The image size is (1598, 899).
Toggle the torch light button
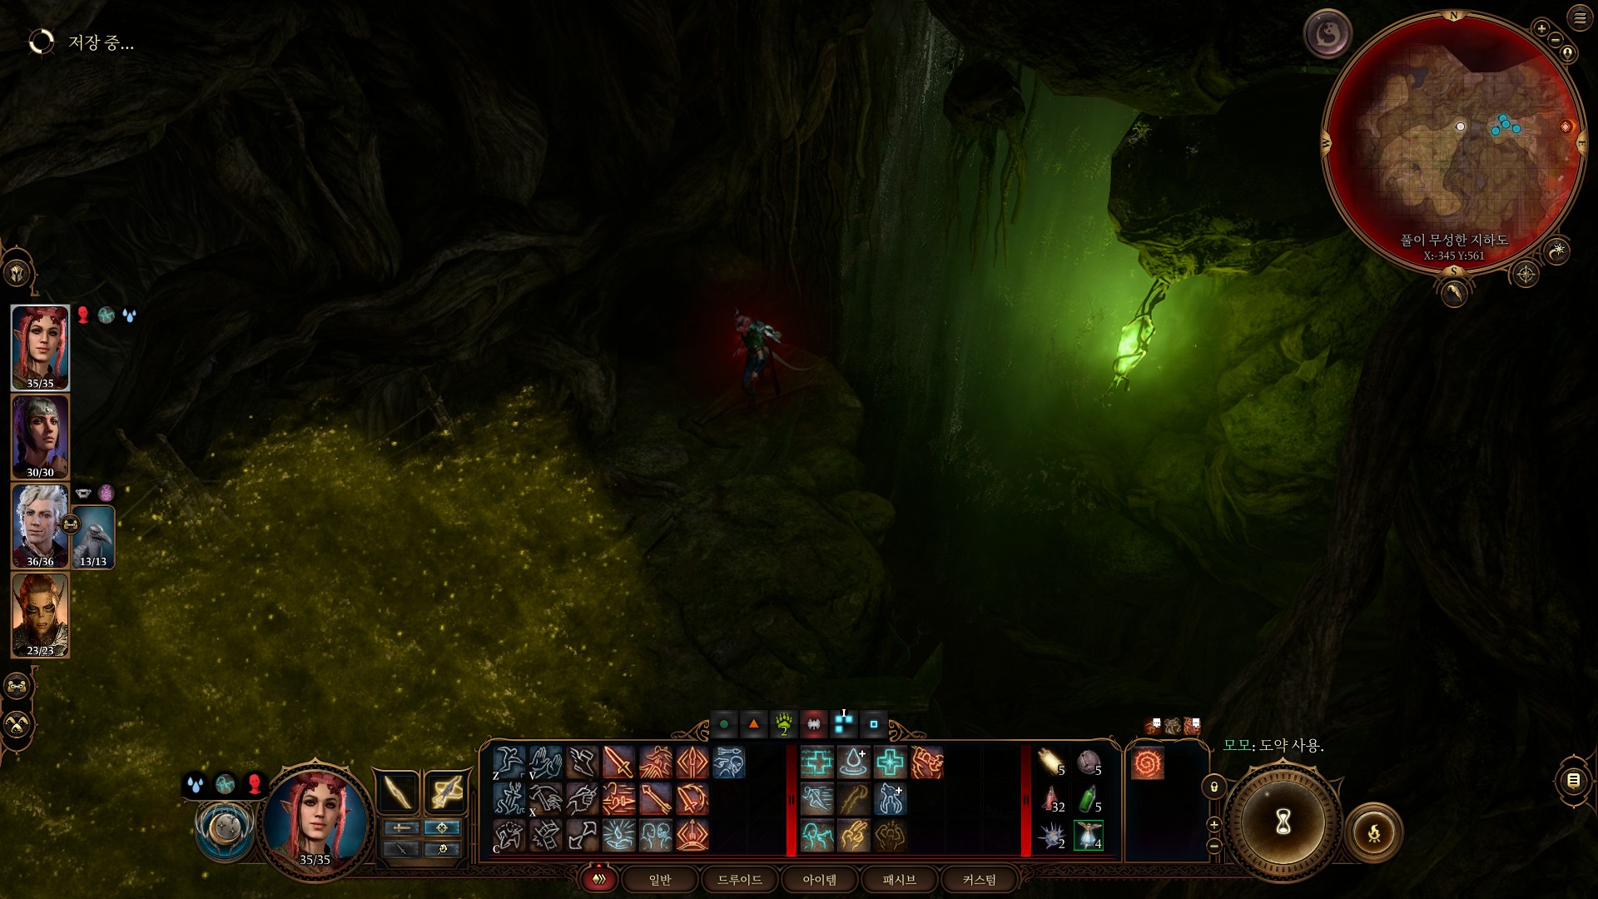pyautogui.click(x=442, y=849)
